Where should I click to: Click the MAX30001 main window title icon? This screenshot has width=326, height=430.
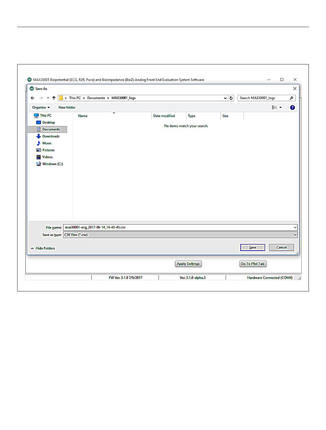[29, 80]
